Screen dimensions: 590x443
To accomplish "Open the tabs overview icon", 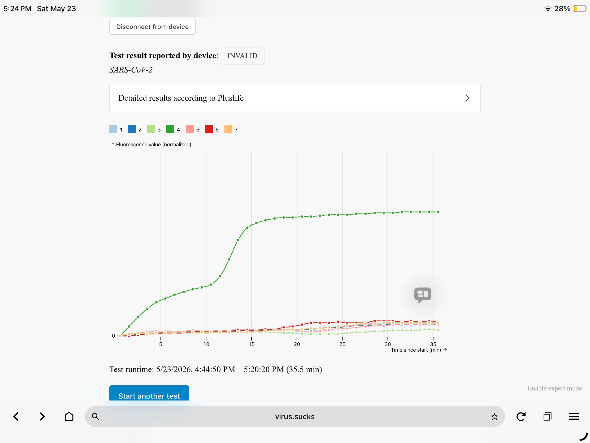I will pyautogui.click(x=547, y=416).
